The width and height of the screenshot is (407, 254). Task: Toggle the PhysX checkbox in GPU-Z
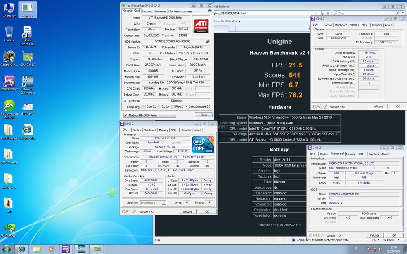[173, 106]
